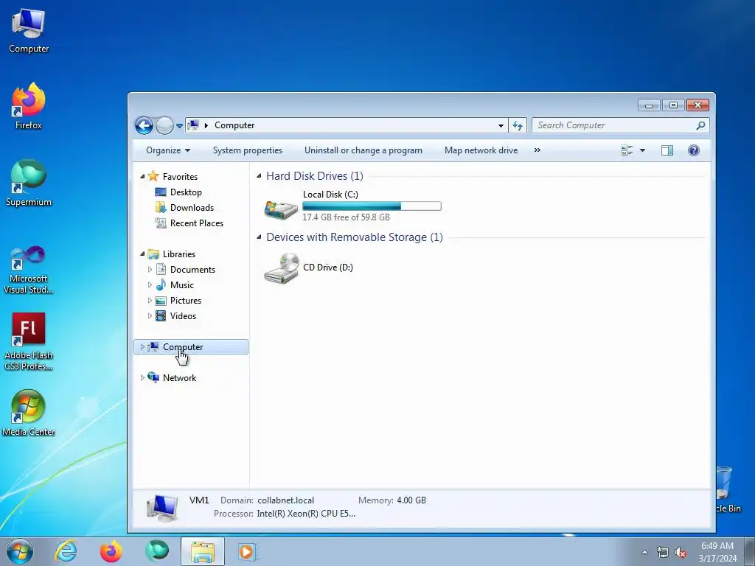Image resolution: width=755 pixels, height=566 pixels.
Task: Open the Computer desktop shortcut
Action: (29, 29)
